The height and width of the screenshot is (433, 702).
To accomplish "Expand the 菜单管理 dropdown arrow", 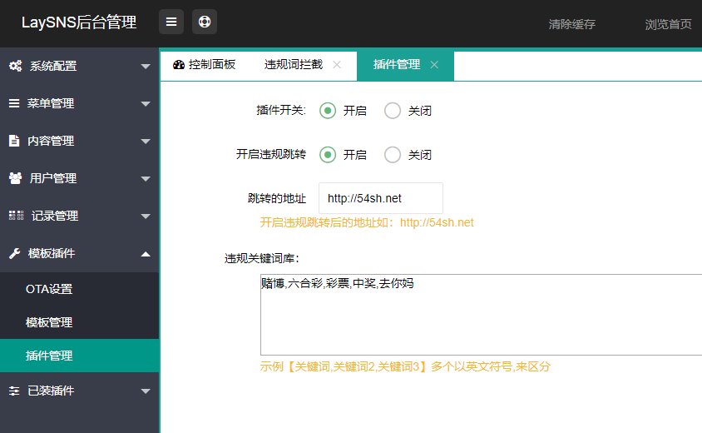I will coord(146,104).
